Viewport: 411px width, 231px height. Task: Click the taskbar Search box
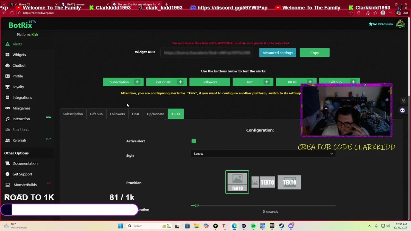click(149, 226)
